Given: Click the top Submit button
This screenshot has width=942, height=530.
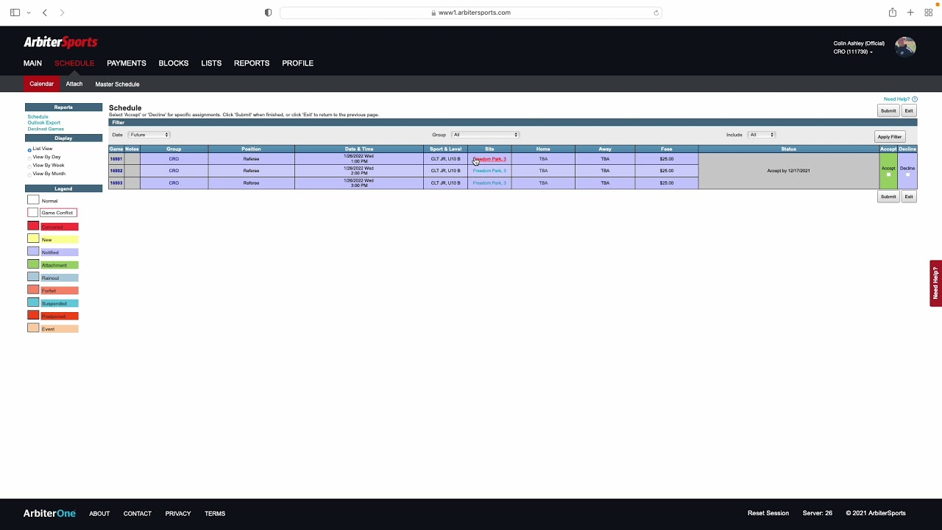Looking at the screenshot, I should point(888,110).
